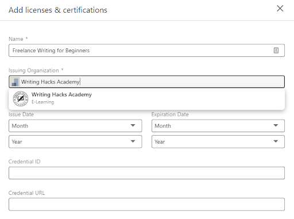Open the Expiration Date Year dropdown
The width and height of the screenshot is (294, 219).
(x=218, y=141)
